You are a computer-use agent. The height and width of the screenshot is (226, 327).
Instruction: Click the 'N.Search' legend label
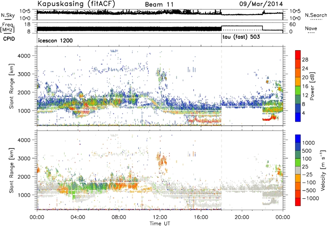coord(316,15)
